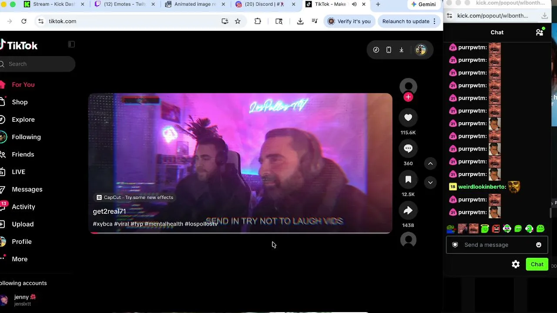The height and width of the screenshot is (313, 557).
Task: Open a new Chrome tab
Action: click(x=378, y=4)
